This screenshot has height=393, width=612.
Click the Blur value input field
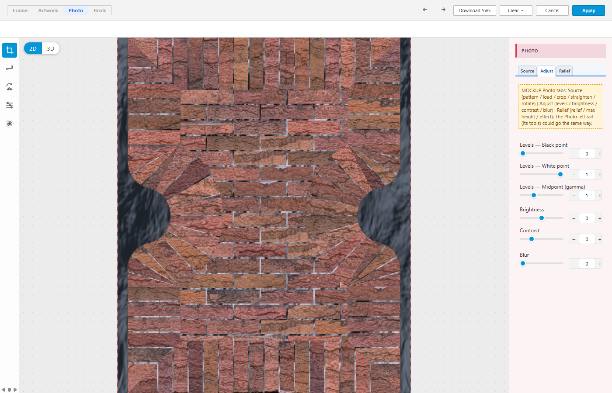coord(587,264)
